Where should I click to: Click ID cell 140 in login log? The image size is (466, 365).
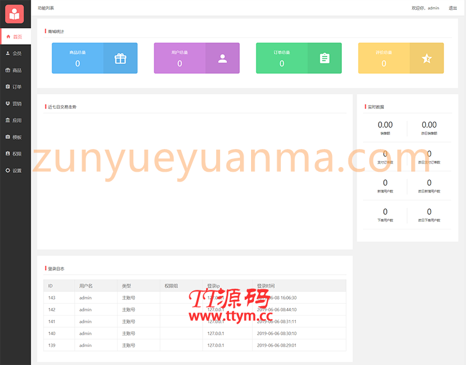pyautogui.click(x=52, y=334)
